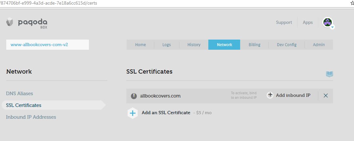Select SSL Certificates in the sidebar
Image resolution: width=354 pixels, height=141 pixels.
point(53,105)
